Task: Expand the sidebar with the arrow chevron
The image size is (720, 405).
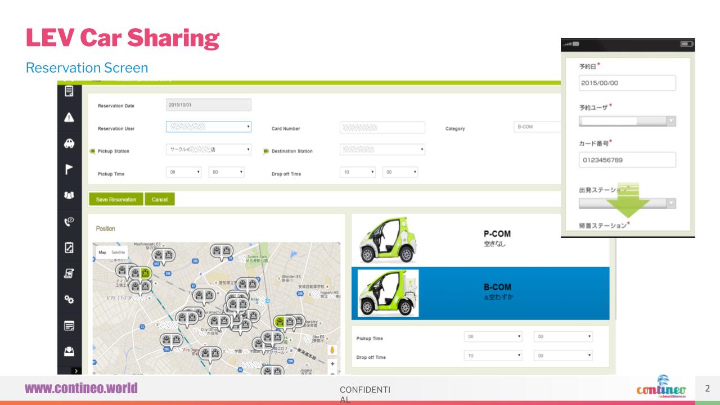Action: pos(76,371)
